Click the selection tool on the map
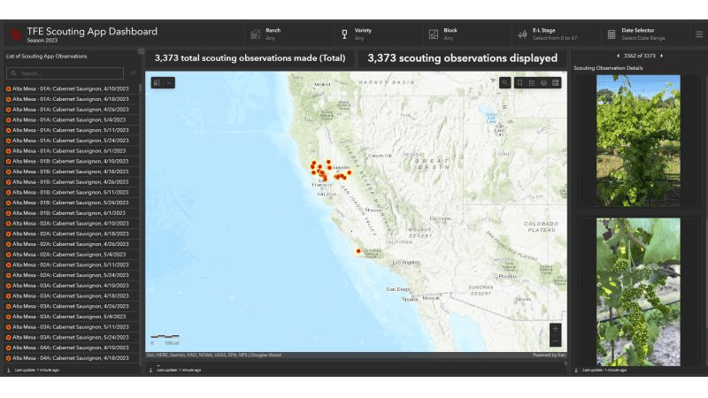The image size is (708, 398). click(158, 82)
